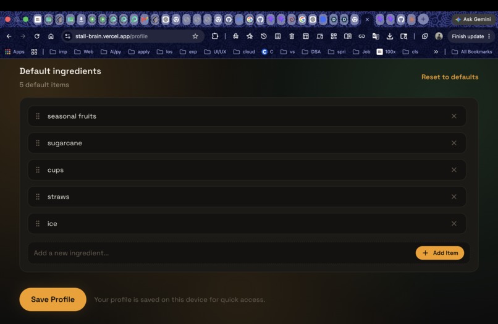The width and height of the screenshot is (498, 324).
Task: Show more bookmarks overflow chevron
Action: pos(436,52)
